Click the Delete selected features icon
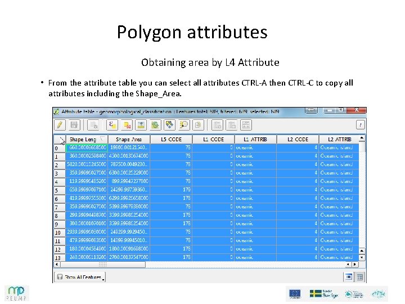This screenshot has width=405, height=304. [93, 125]
